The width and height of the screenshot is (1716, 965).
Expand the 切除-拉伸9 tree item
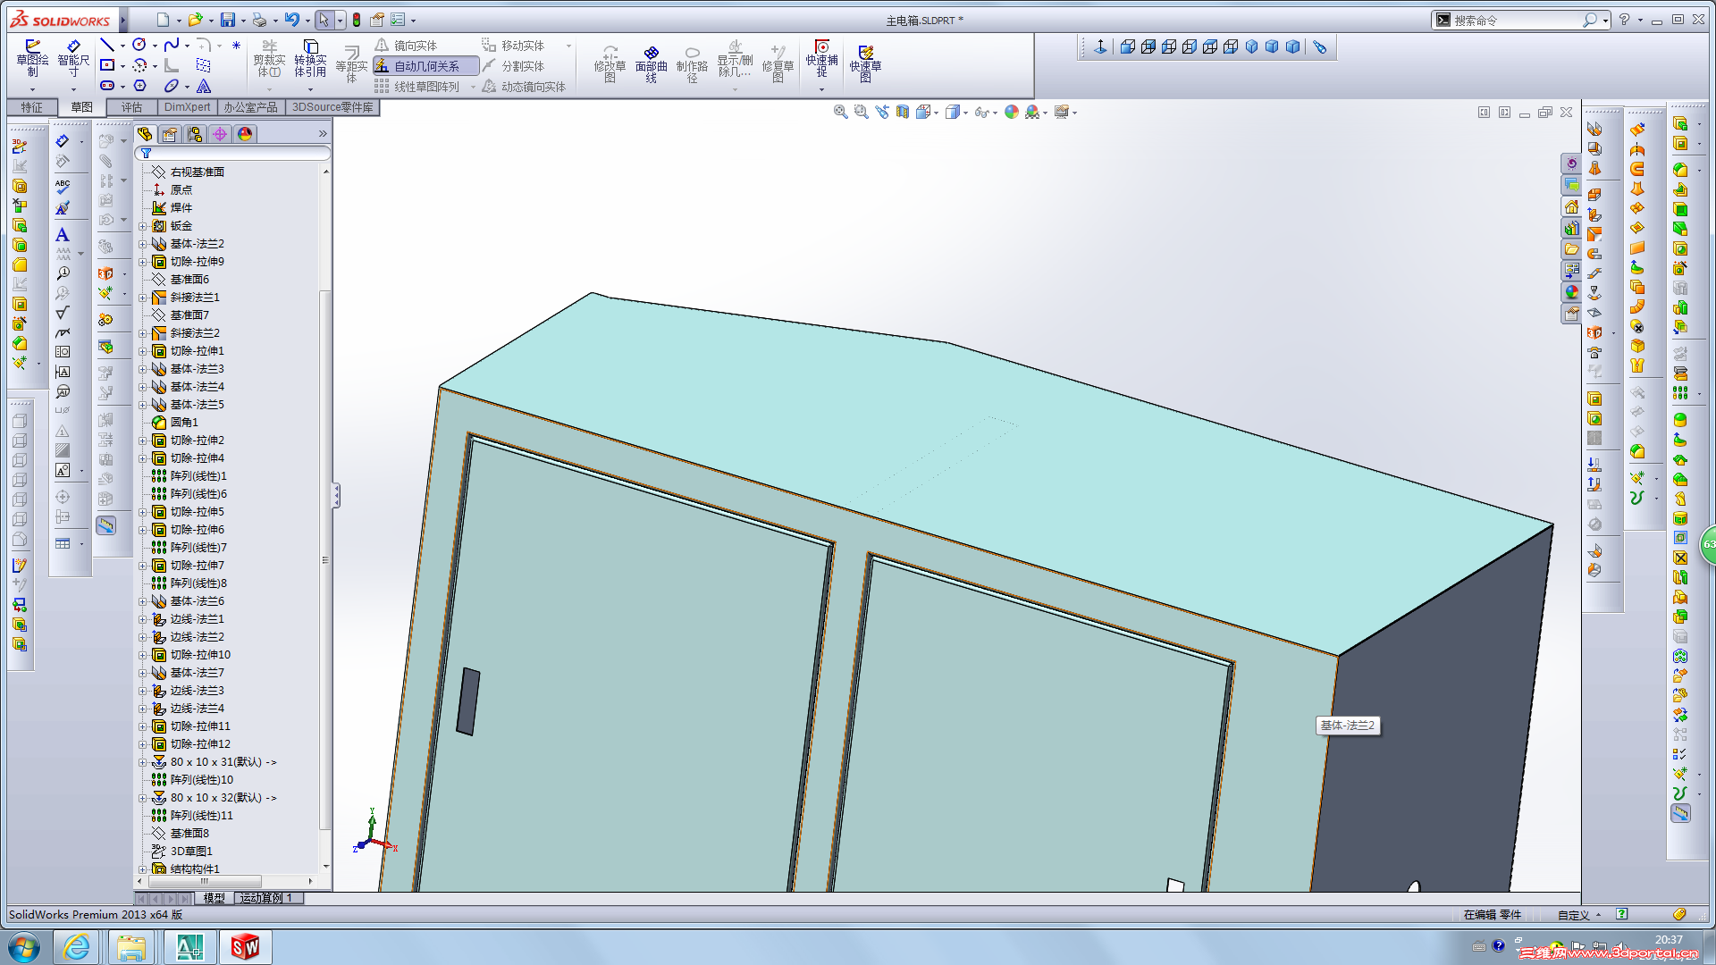point(142,262)
